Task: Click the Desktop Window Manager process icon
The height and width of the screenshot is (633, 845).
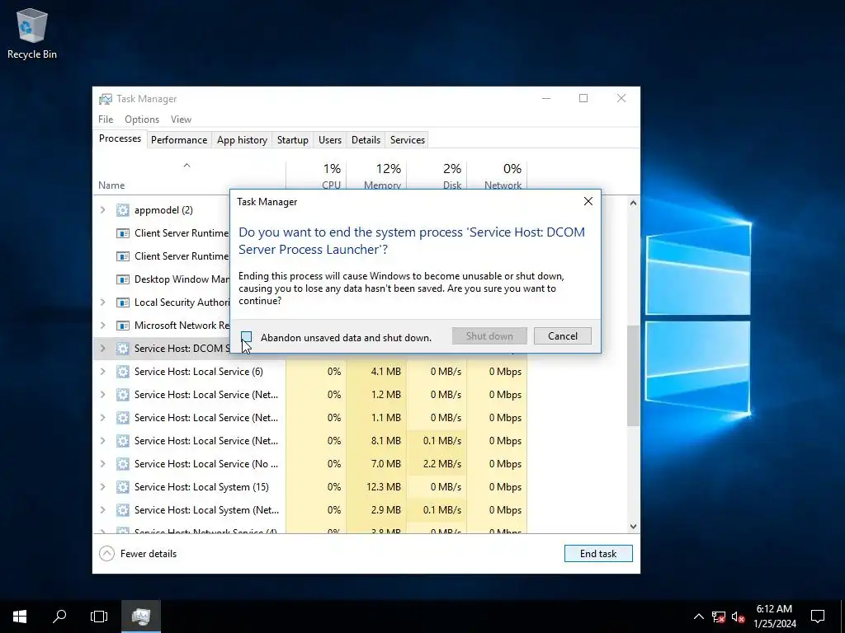Action: [x=123, y=279]
